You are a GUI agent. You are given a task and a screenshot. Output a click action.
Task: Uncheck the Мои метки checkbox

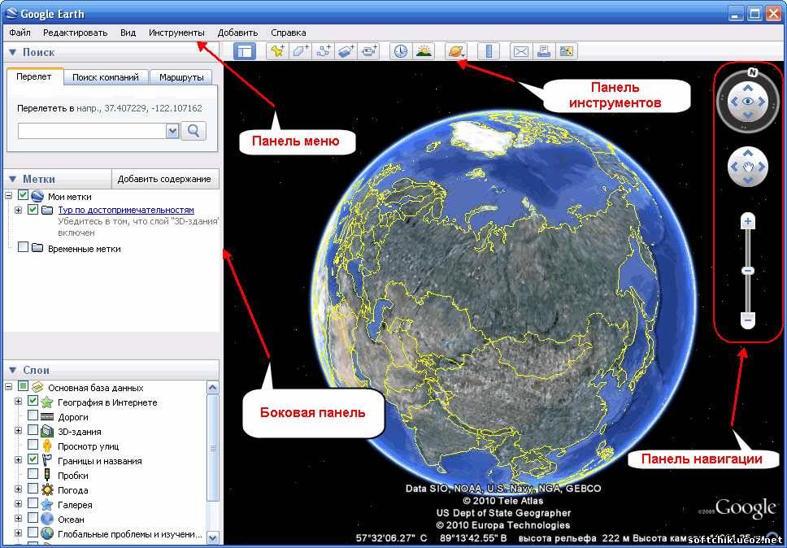point(23,194)
